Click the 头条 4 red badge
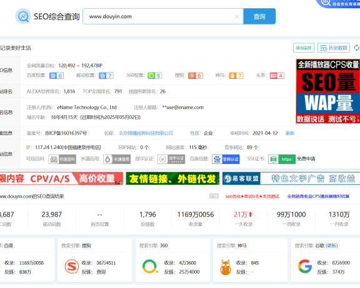This screenshot has height=288, width=360. (x=277, y=76)
